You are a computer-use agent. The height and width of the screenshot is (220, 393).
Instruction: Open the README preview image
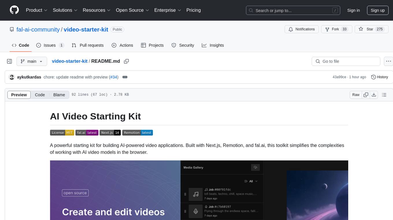coord(199,190)
